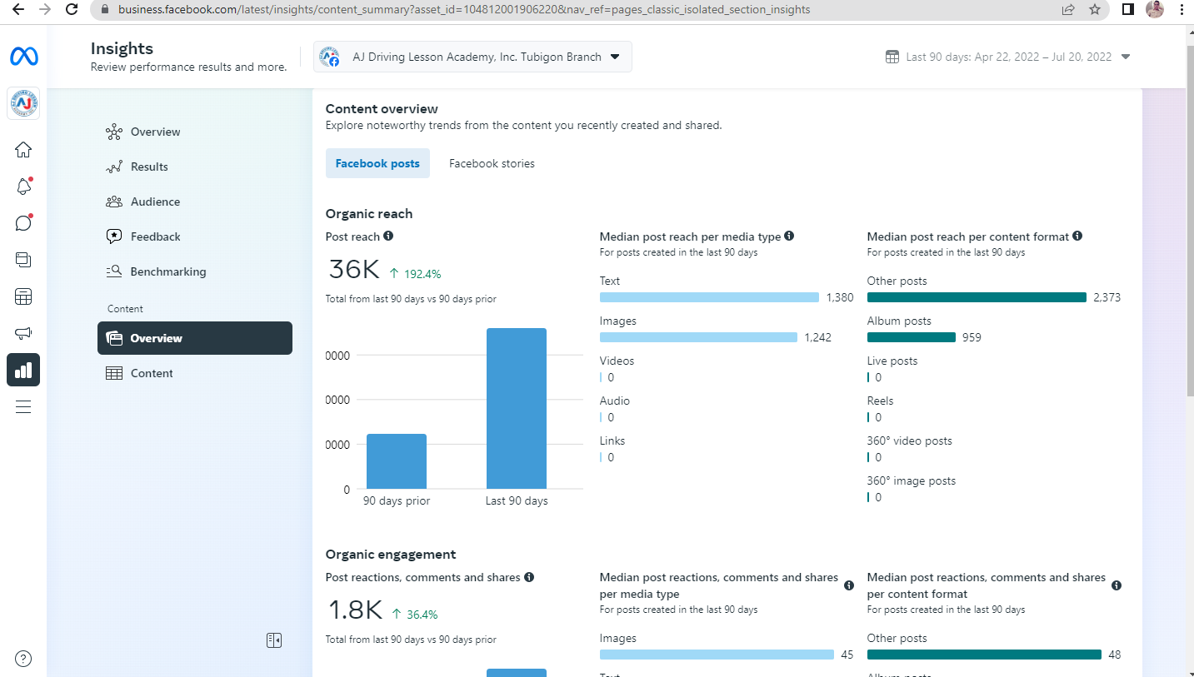
Task: Click the Other posts engagement bar showing 48
Action: [984, 655]
